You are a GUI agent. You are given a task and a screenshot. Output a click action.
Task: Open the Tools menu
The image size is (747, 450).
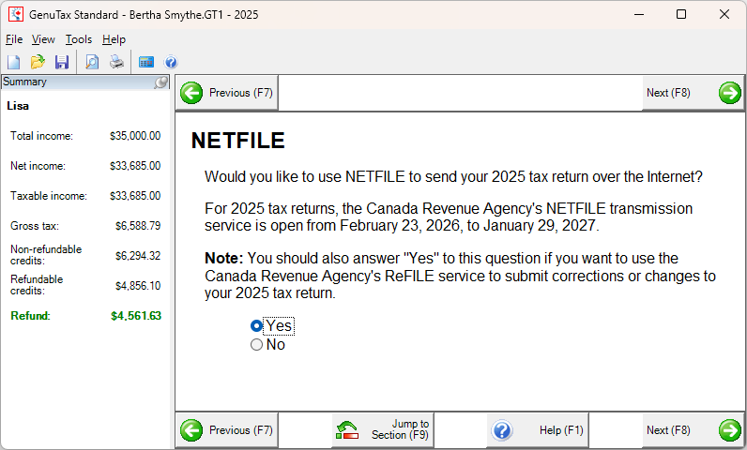point(79,39)
